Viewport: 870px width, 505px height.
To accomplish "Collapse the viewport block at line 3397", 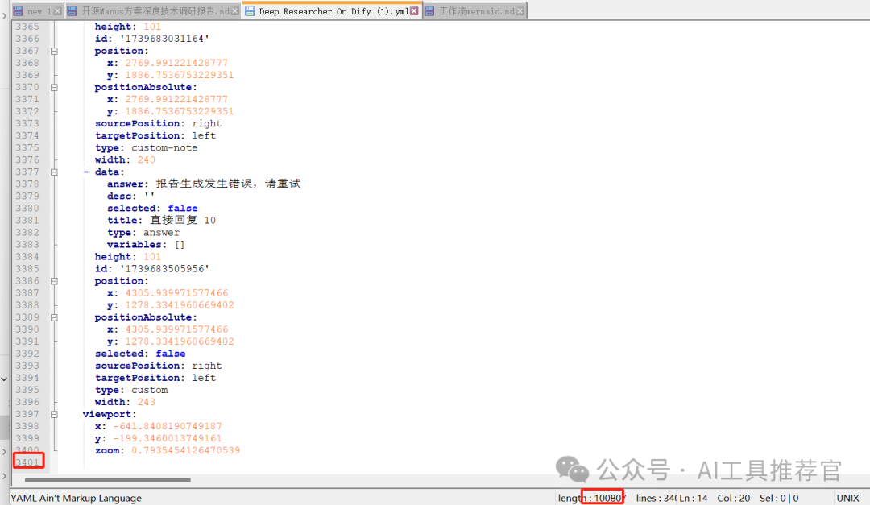I will point(54,414).
